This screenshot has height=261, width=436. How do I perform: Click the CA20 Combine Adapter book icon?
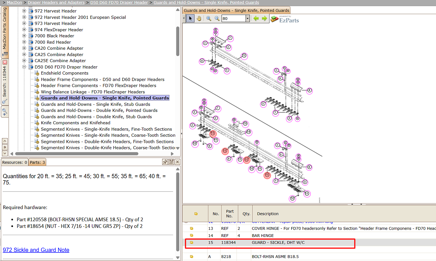click(x=31, y=48)
